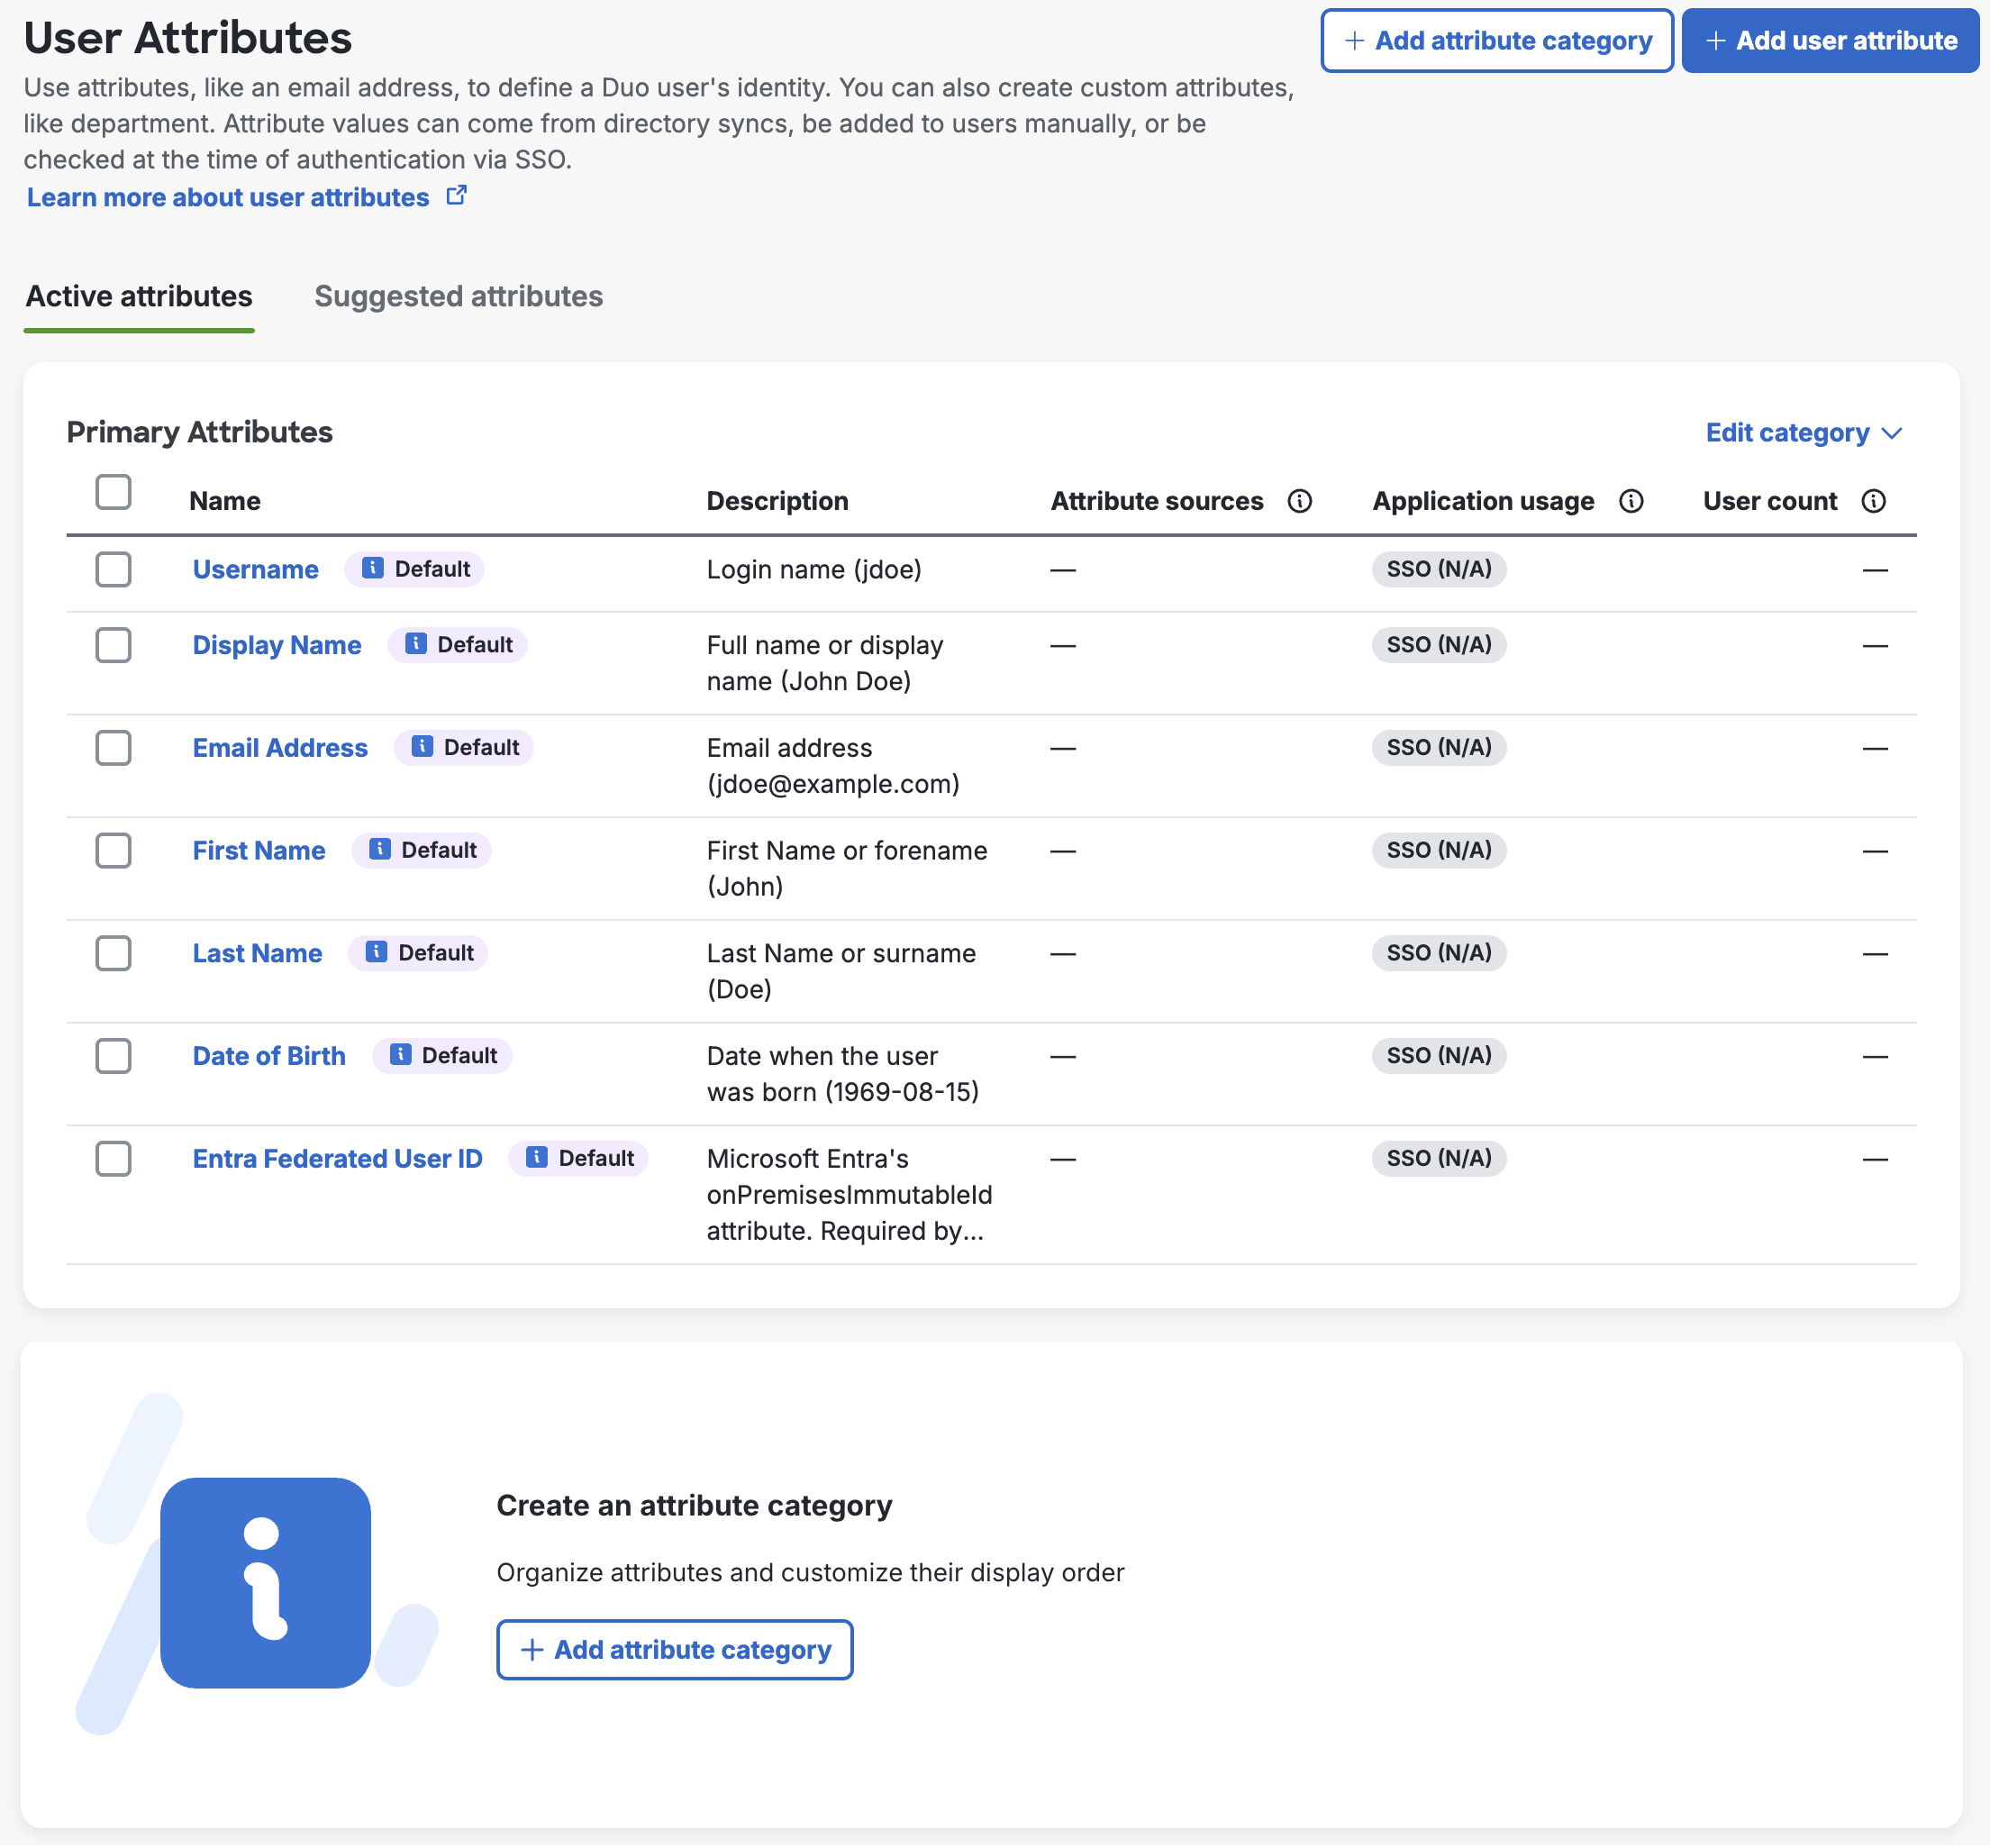
Task: Click Attribute sources info icon
Action: click(x=1299, y=501)
